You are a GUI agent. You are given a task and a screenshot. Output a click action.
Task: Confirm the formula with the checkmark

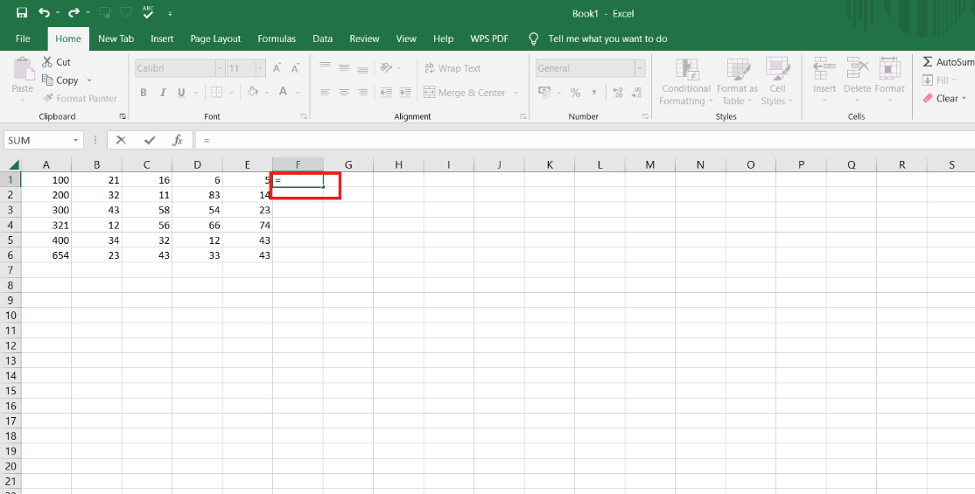coord(150,141)
